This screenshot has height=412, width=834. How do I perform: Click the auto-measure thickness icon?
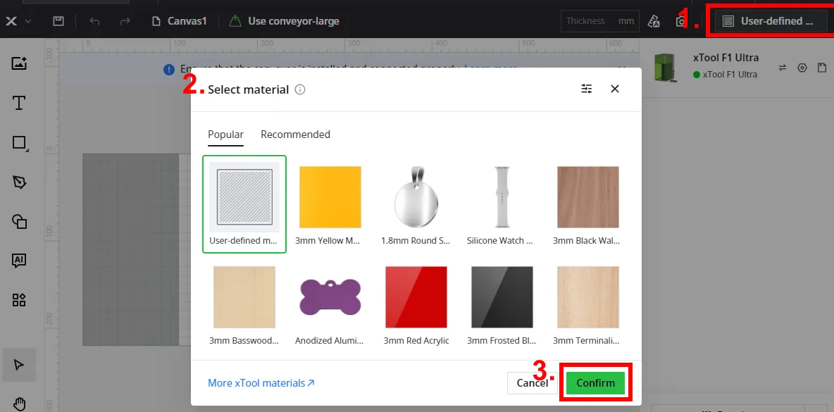pos(654,21)
